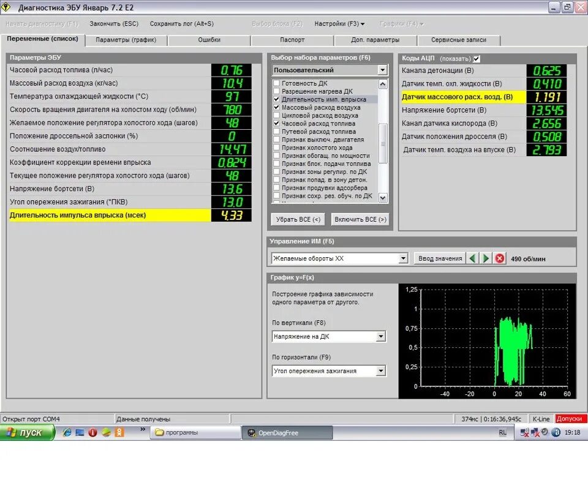The image size is (588, 496).
Task: Click the 13.545 Напряжение бортсети ADC value
Action: point(547,110)
